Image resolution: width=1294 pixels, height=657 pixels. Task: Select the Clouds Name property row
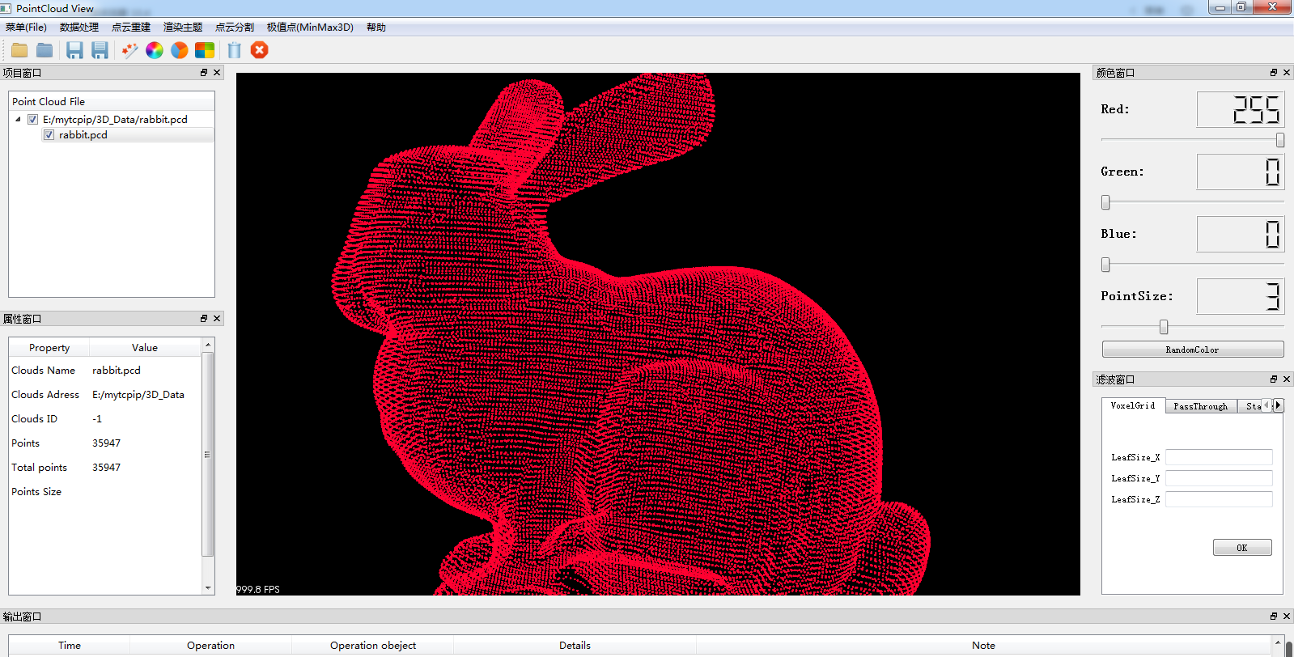click(105, 371)
